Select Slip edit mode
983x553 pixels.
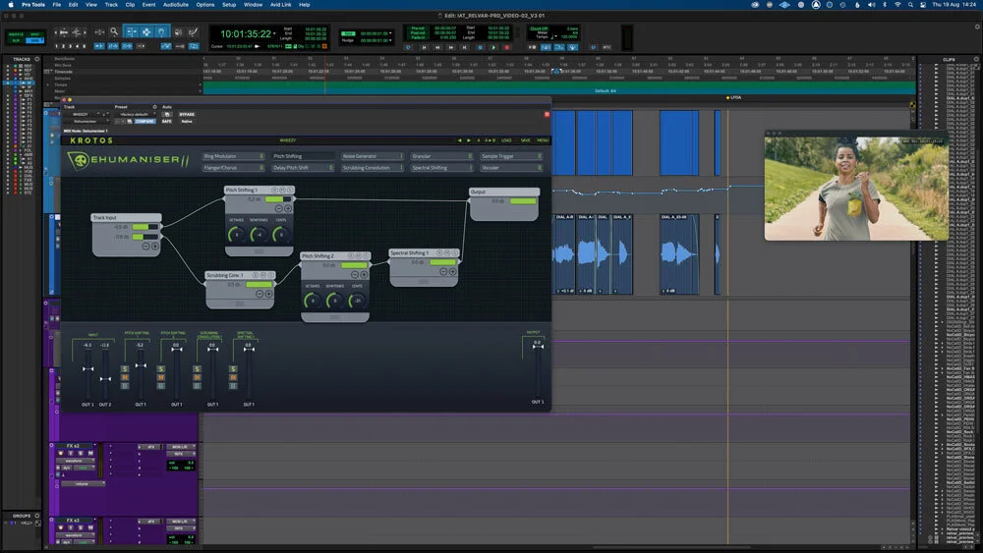pos(17,40)
